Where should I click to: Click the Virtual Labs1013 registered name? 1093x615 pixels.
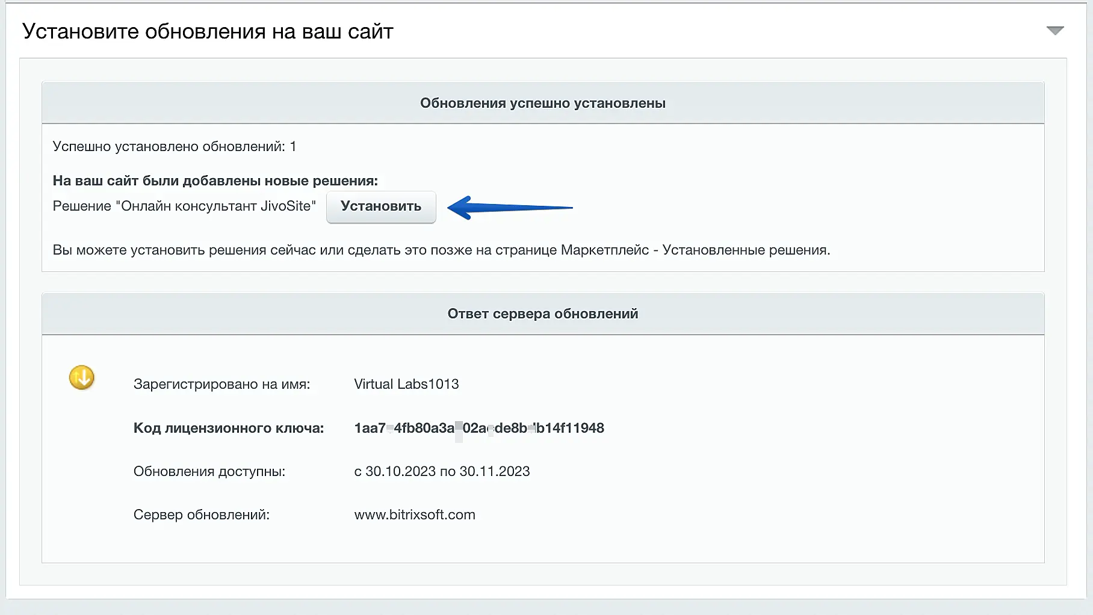tap(406, 384)
